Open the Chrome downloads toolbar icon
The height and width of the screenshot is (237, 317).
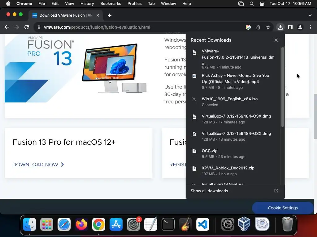tap(280, 27)
